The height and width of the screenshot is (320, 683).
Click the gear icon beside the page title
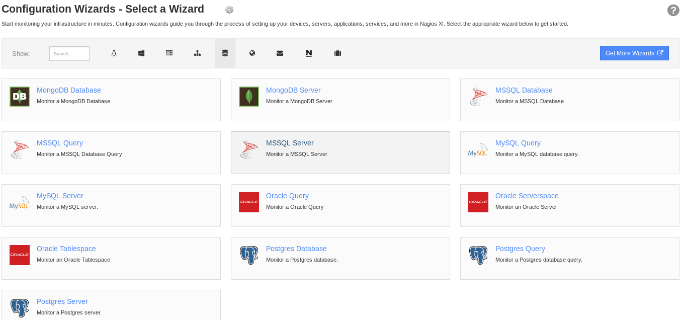coord(229,10)
